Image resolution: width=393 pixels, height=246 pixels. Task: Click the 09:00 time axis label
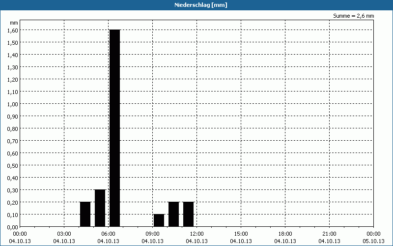click(152, 234)
